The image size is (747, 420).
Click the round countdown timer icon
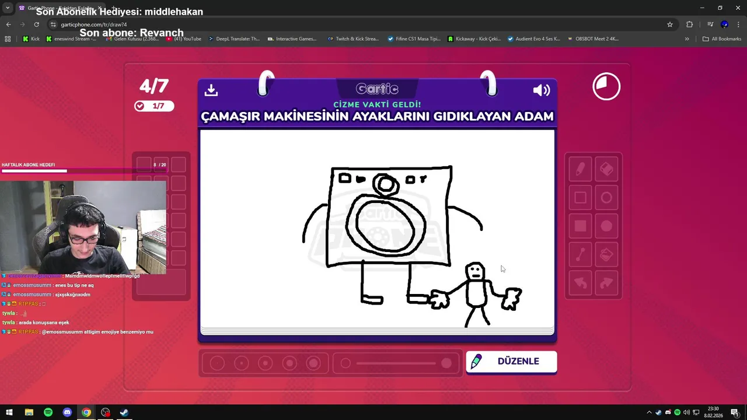point(606,87)
